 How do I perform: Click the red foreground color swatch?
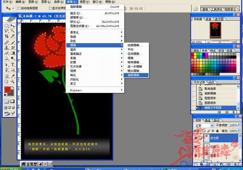point(7,90)
